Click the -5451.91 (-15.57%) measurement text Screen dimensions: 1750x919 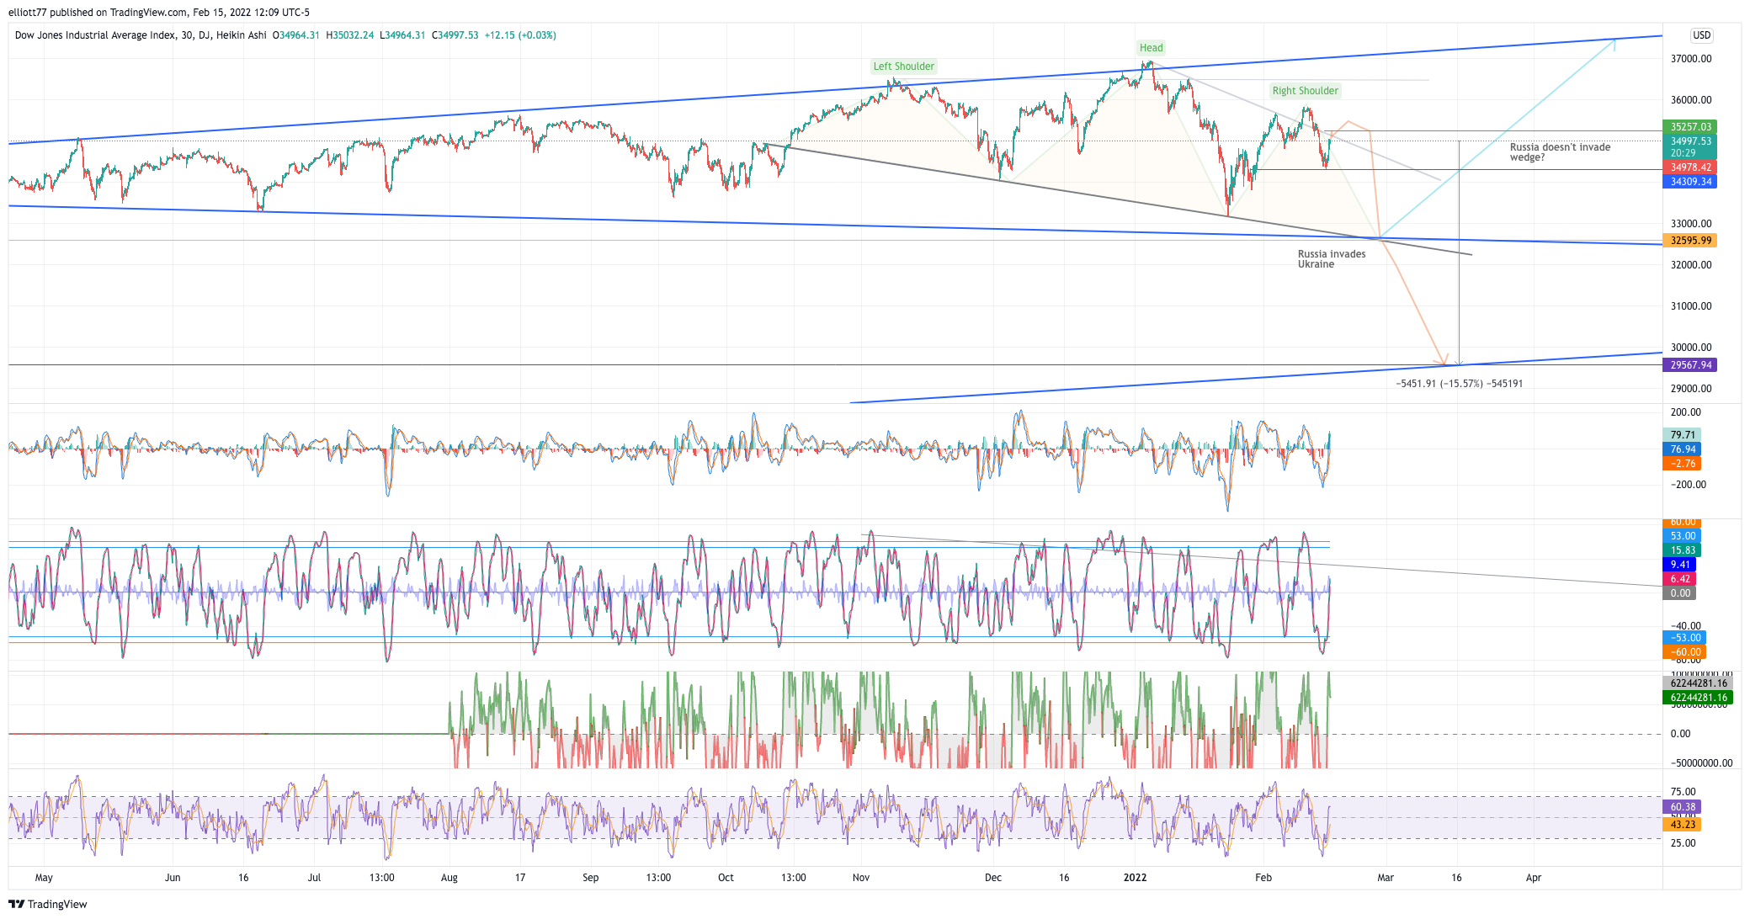coord(1459,384)
